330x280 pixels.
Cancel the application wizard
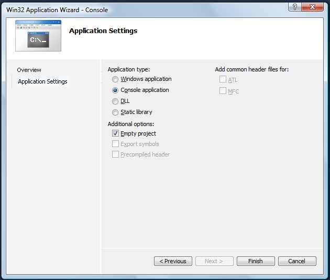[296, 261]
